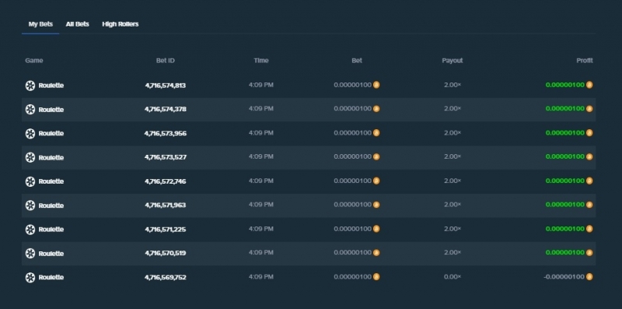Viewport: 622px width, 309px height.
Task: Switch to the My Bets tab
Action: click(x=40, y=24)
